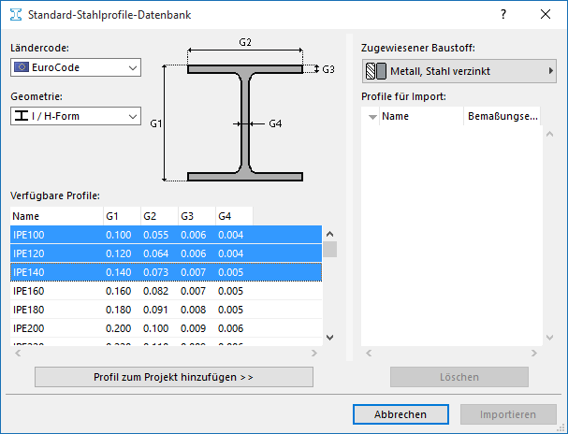Click the sort arrow in import list header
568x434 pixels.
[372, 117]
